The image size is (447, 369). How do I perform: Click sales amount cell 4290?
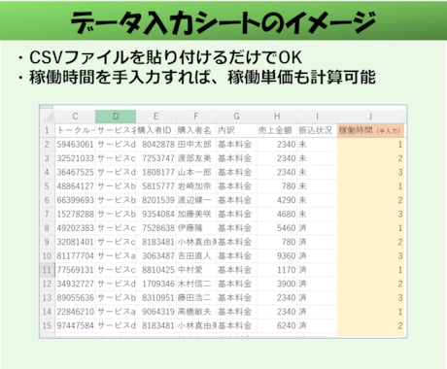[277, 200]
